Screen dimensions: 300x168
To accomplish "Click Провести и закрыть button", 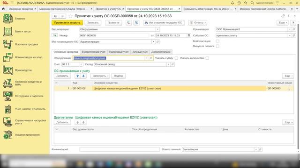I will 67,23.
